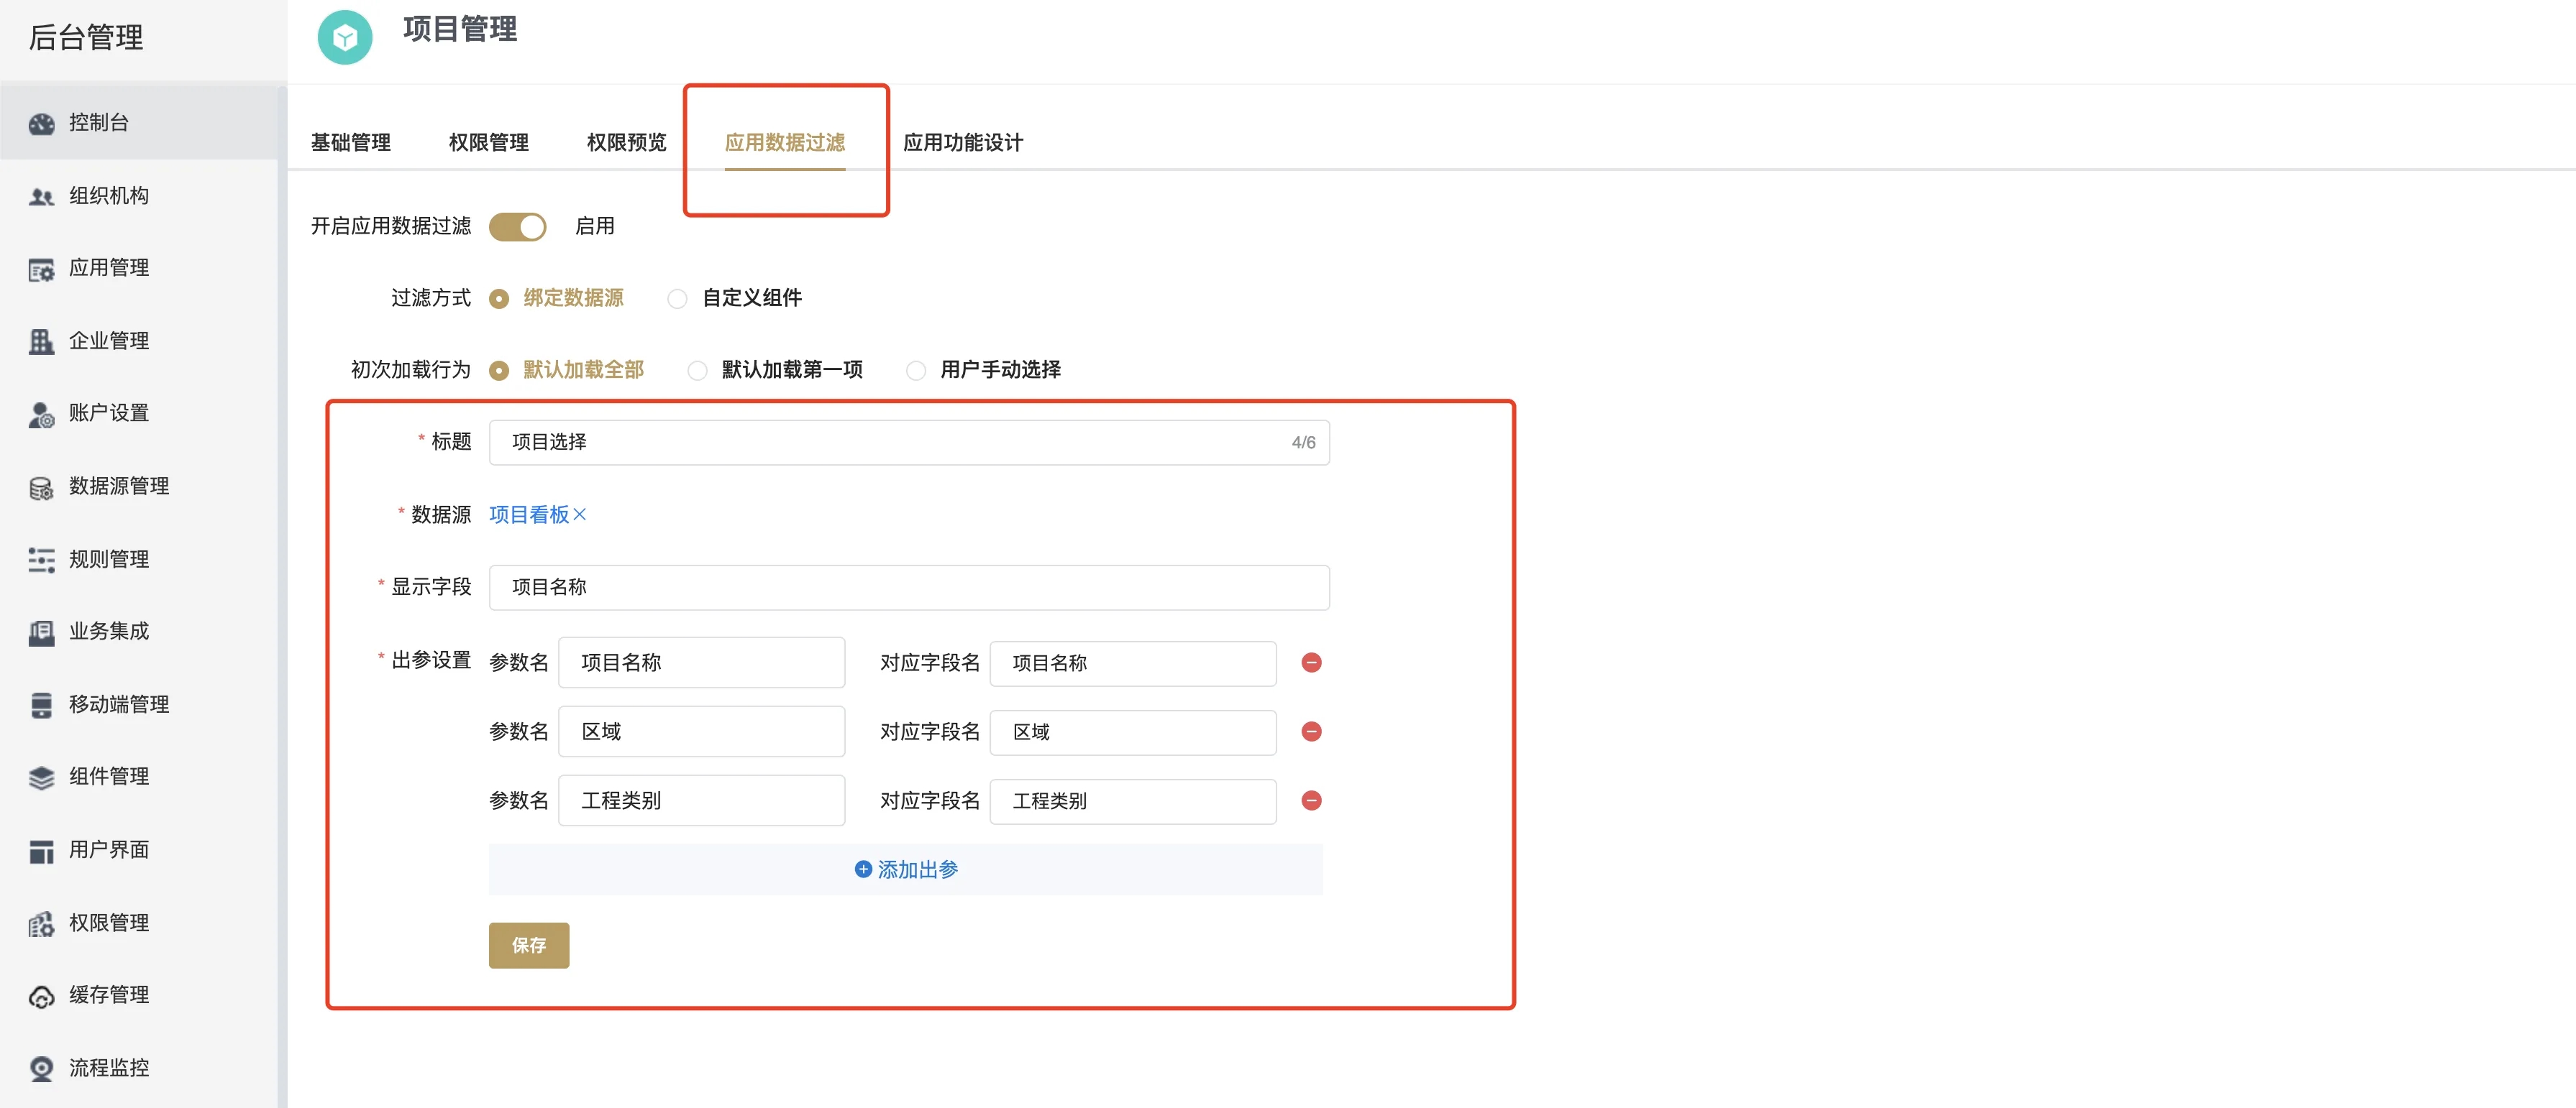
Task: Toggle the 开启应用数据过滤 switch off
Action: pyautogui.click(x=517, y=227)
